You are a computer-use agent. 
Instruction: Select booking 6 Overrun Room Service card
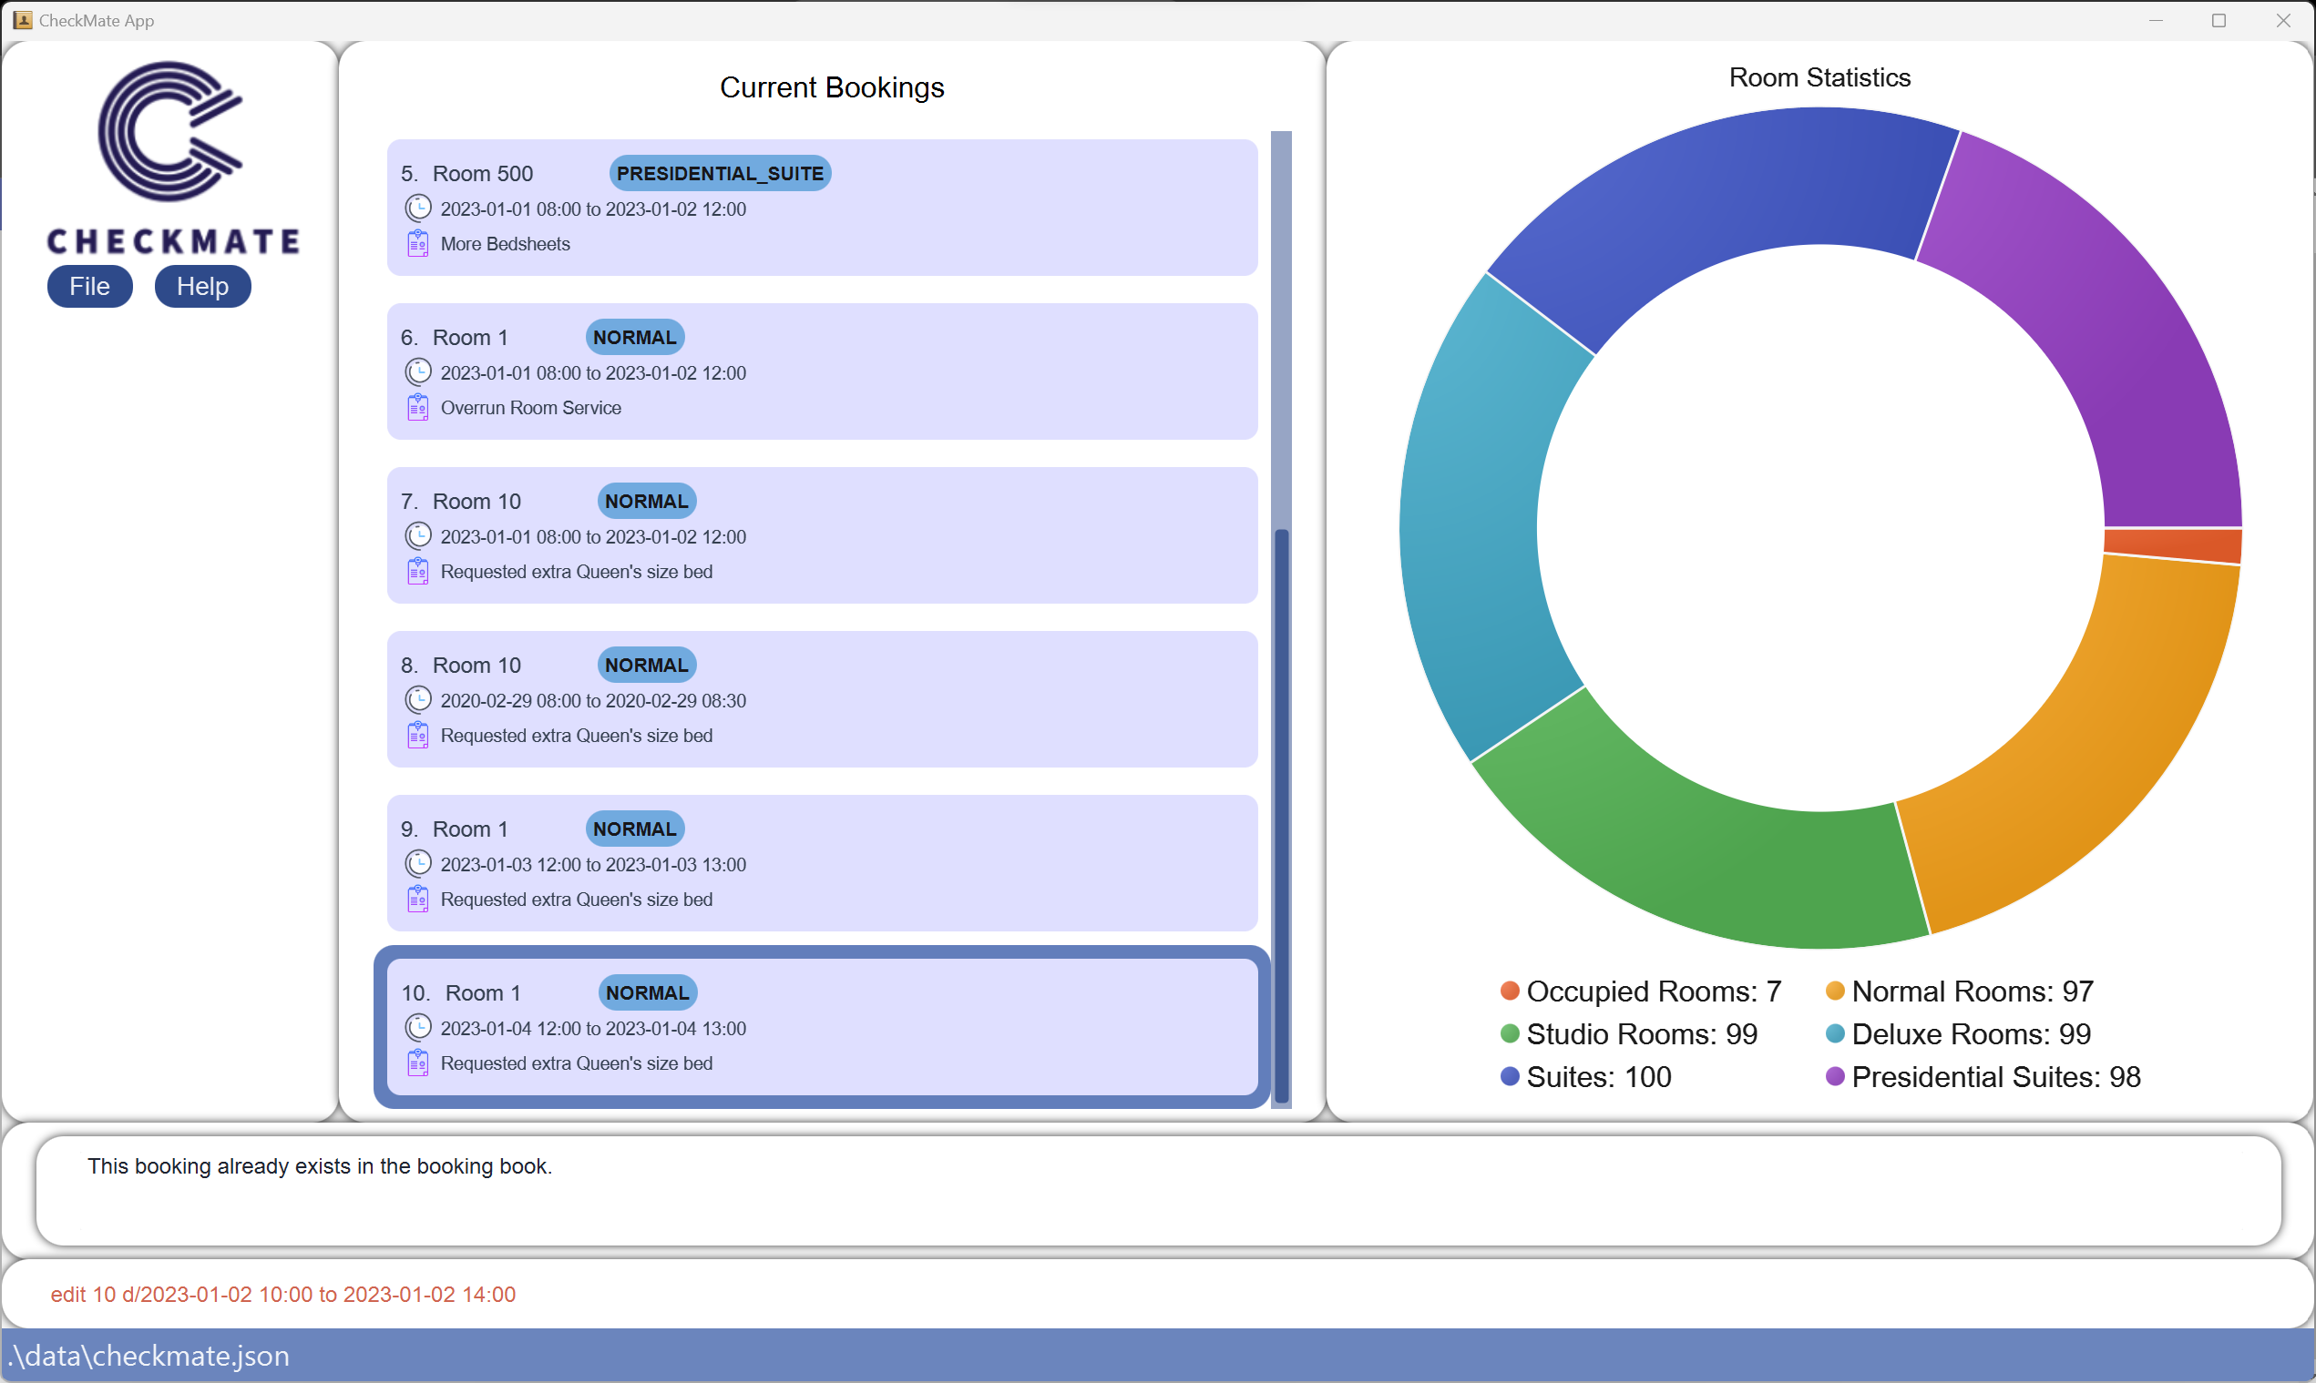pos(932,371)
